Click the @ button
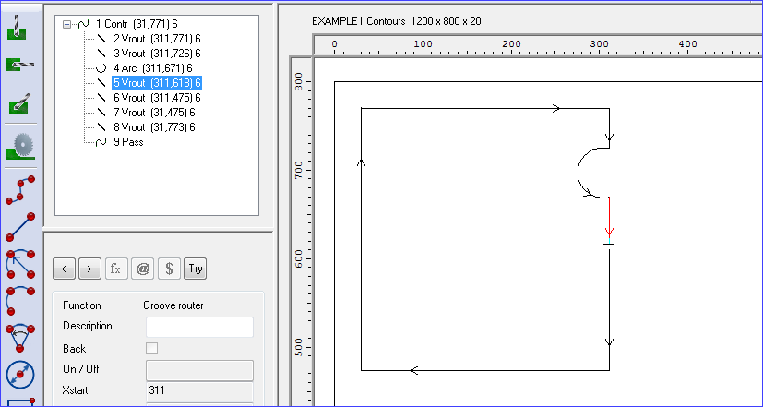 (143, 269)
